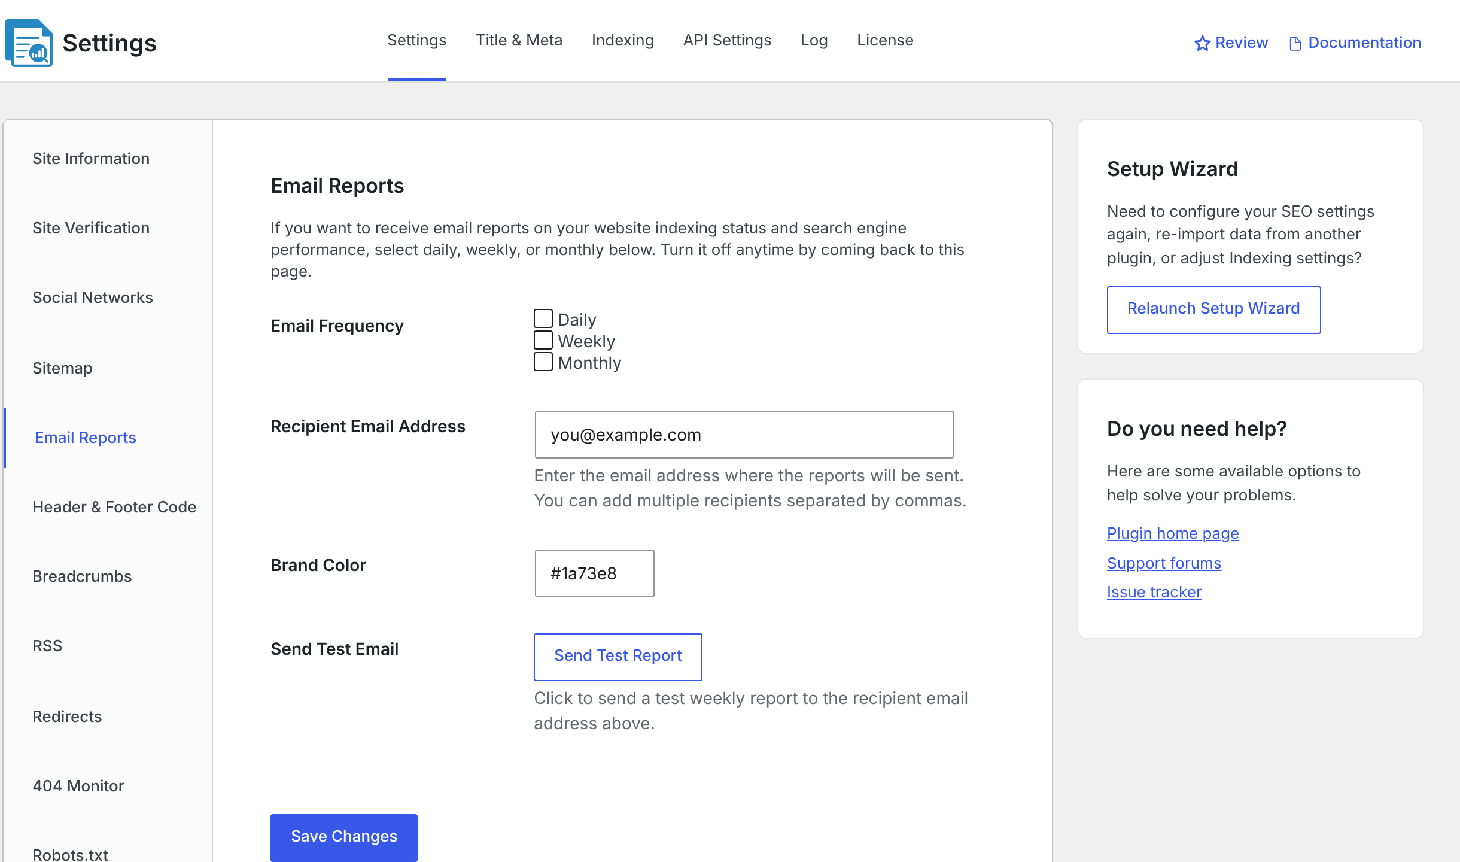Go to the Indexing tab
The height and width of the screenshot is (862, 1460).
click(x=623, y=41)
